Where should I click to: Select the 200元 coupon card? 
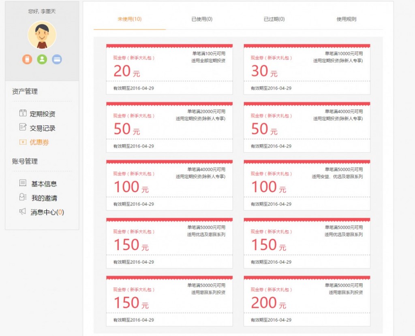pyautogui.click(x=306, y=301)
